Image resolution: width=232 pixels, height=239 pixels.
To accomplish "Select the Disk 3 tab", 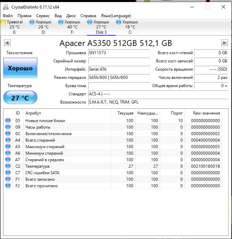I will pos(101,27).
